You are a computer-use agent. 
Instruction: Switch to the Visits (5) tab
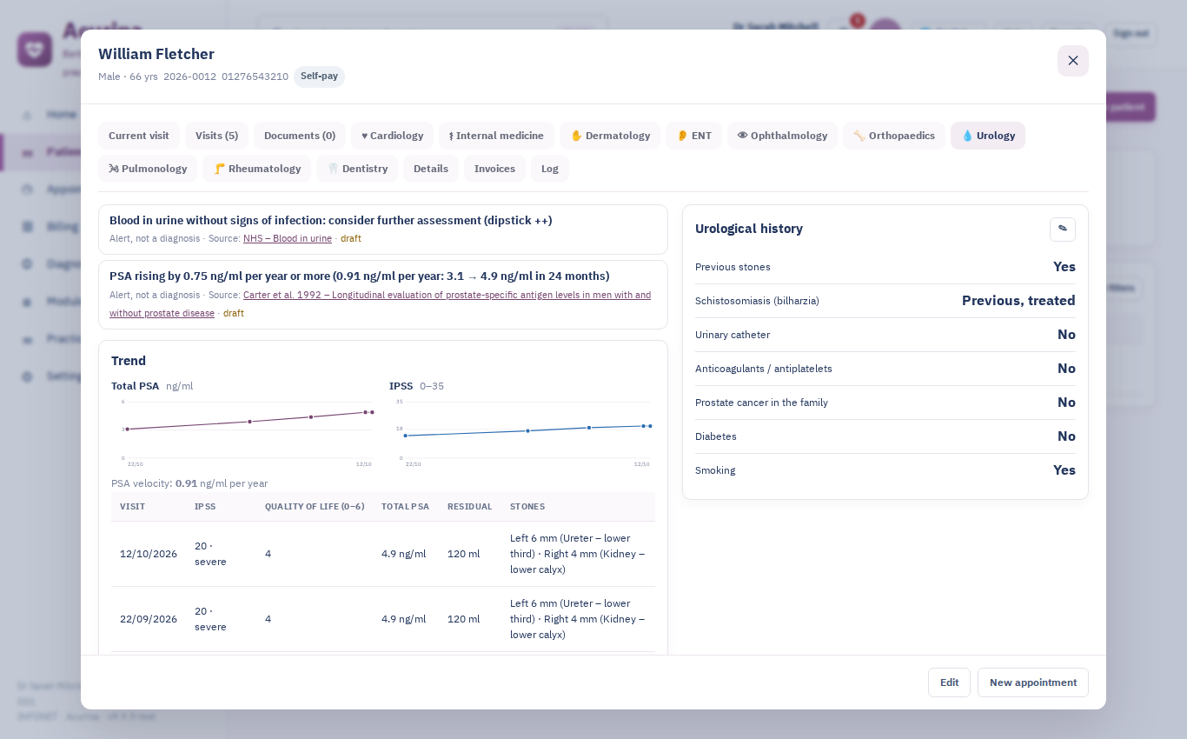216,136
